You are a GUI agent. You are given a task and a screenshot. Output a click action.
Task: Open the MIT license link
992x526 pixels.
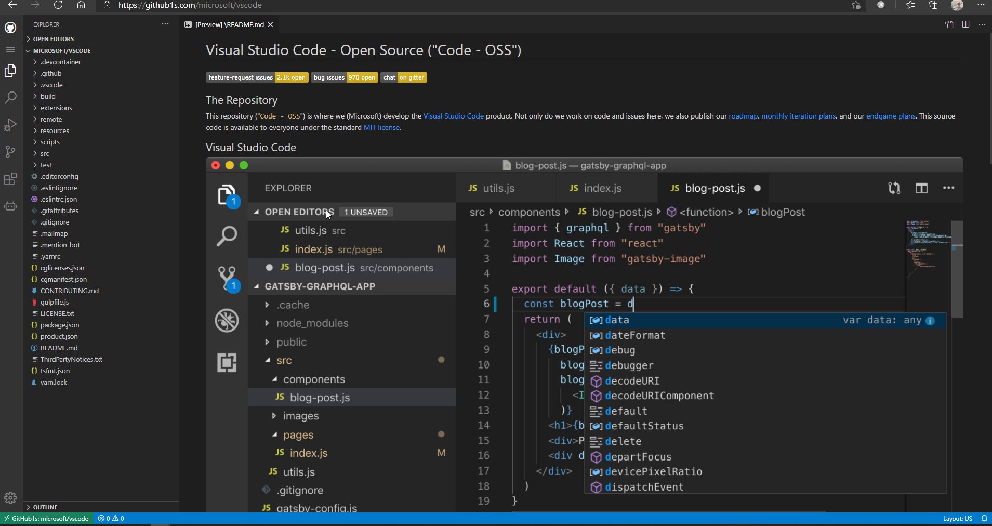(x=382, y=127)
